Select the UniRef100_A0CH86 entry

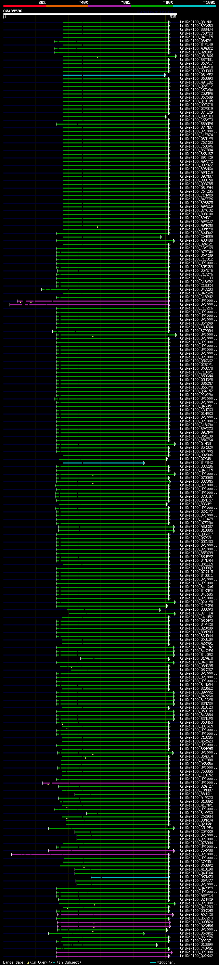click(196, 926)
